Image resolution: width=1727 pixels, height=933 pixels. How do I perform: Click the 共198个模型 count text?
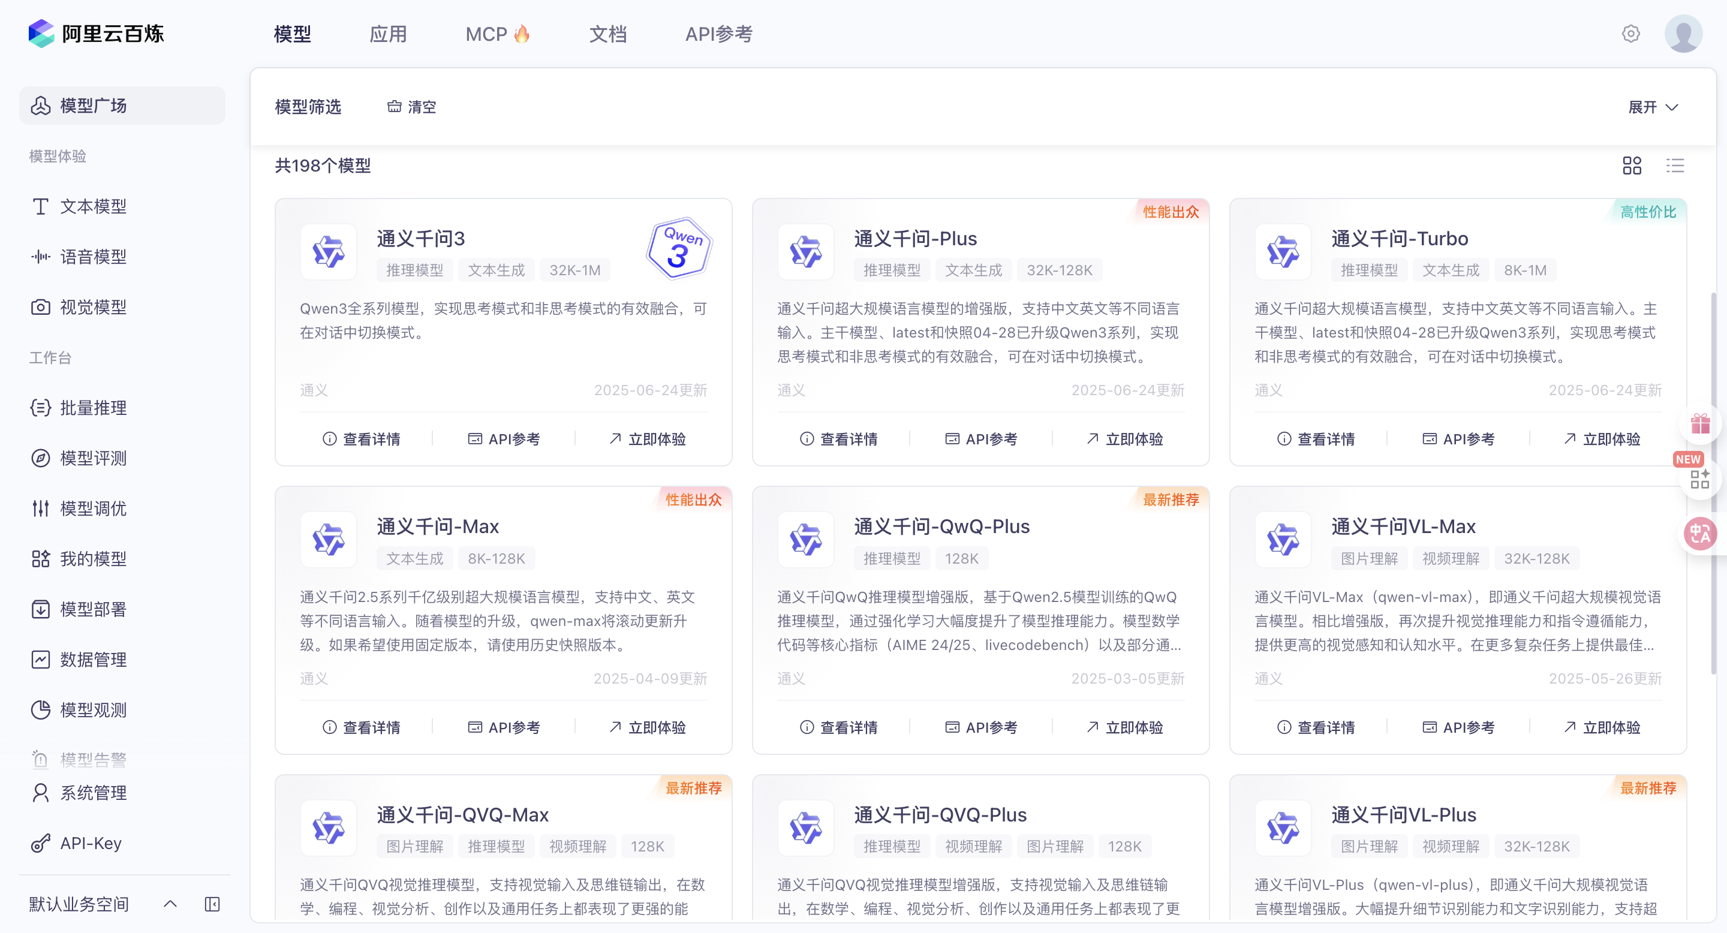[x=323, y=165]
